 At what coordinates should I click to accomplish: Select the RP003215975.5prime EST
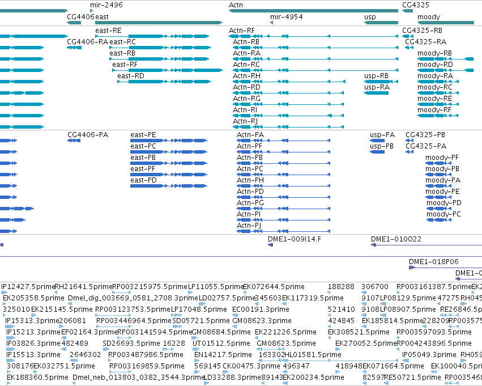[122, 292]
